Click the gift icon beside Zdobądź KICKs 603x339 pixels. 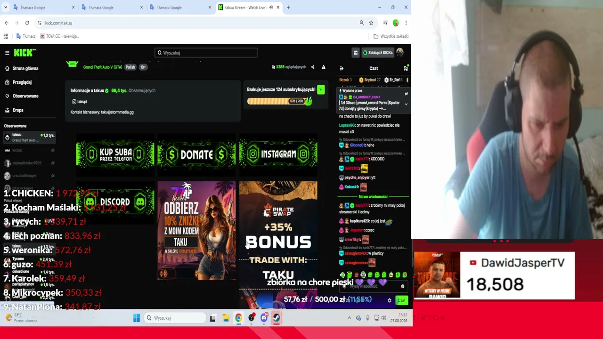click(x=356, y=53)
